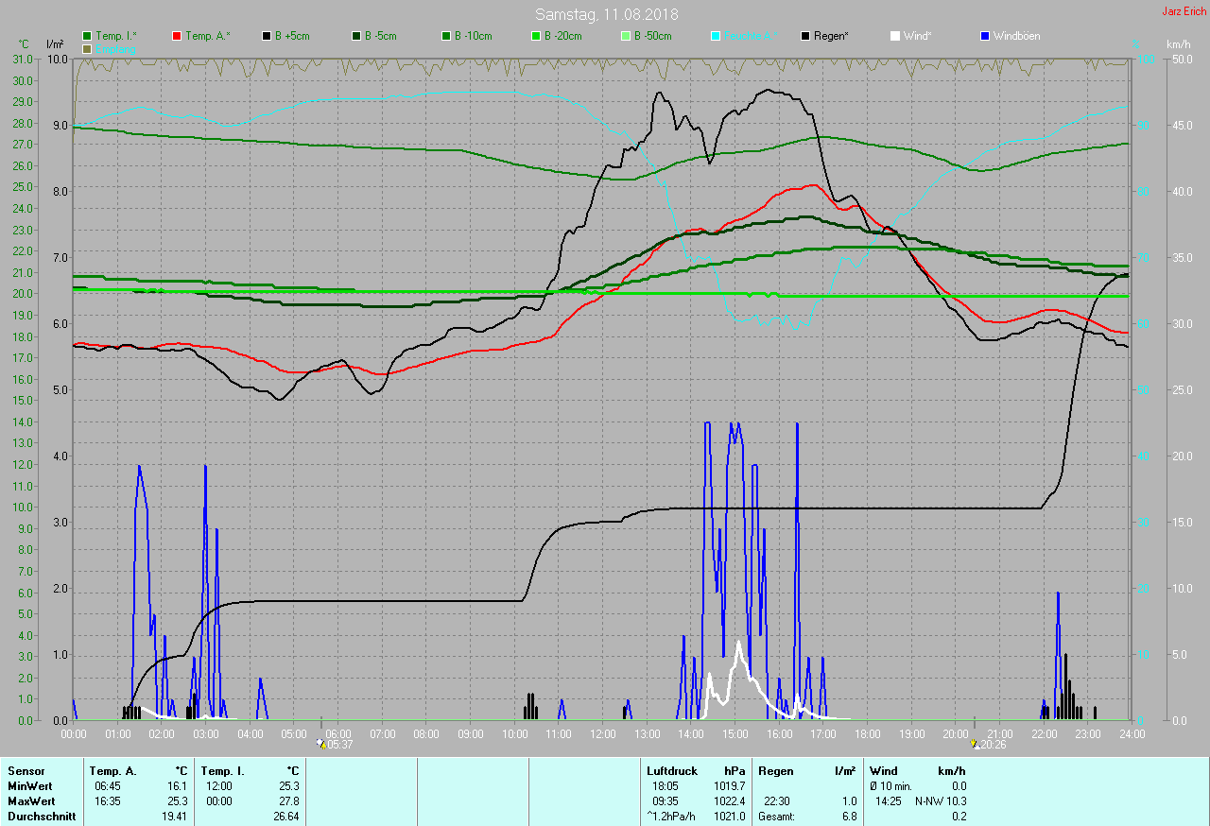Click the Regen Gesamt value 6.8
Viewport: 1210px width, 826px height.
coord(848,817)
